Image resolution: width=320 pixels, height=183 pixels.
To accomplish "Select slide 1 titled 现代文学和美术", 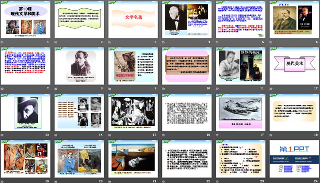I will pos(26,19).
